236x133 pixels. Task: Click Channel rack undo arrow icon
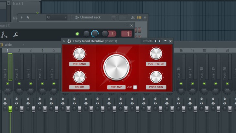click(28, 18)
